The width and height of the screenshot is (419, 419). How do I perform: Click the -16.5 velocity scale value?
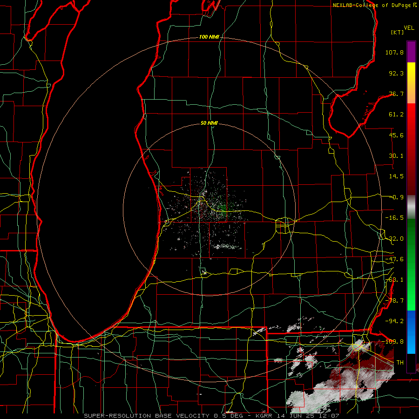click(x=394, y=218)
